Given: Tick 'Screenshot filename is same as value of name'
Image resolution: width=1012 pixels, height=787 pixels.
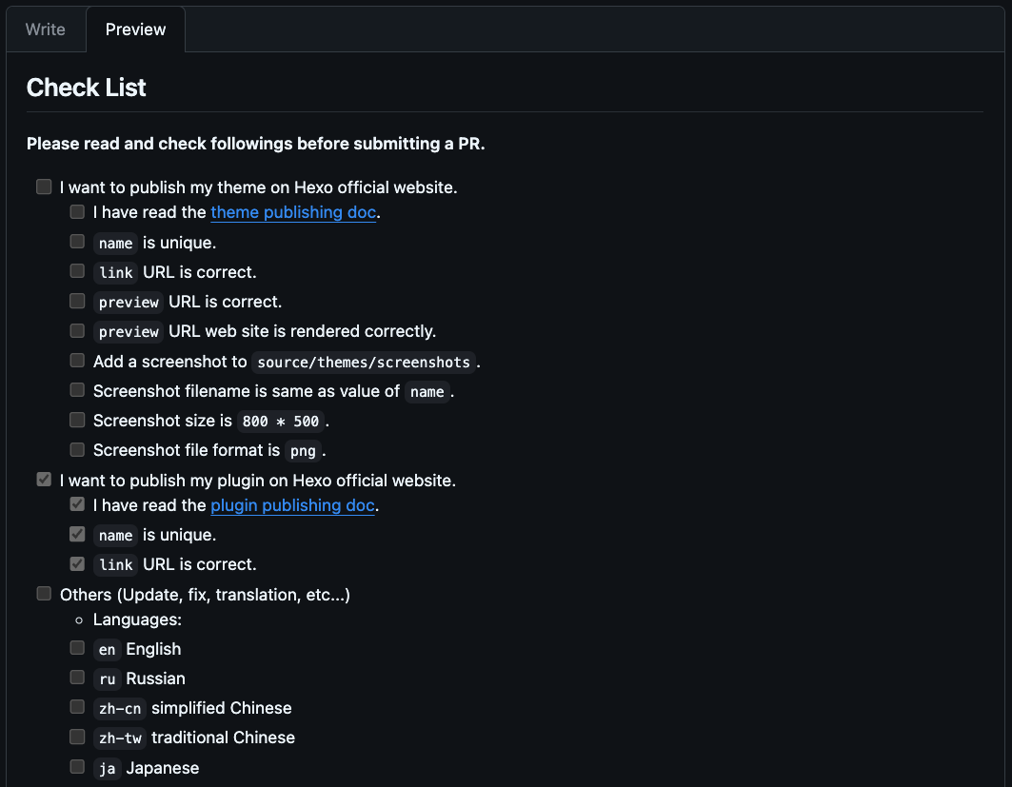Looking at the screenshot, I should click(77, 389).
